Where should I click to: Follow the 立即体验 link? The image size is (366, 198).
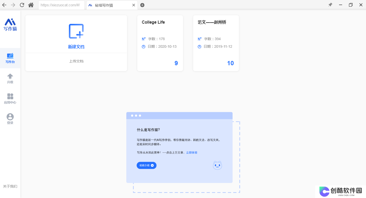click(x=192, y=153)
